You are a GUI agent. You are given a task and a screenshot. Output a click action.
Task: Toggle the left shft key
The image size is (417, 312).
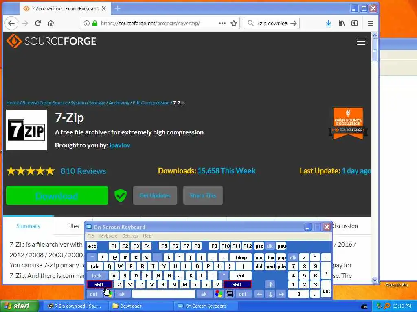[99, 285]
